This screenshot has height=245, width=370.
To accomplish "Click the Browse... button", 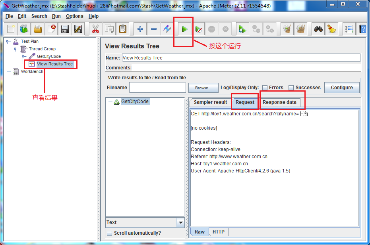I will [203, 88].
